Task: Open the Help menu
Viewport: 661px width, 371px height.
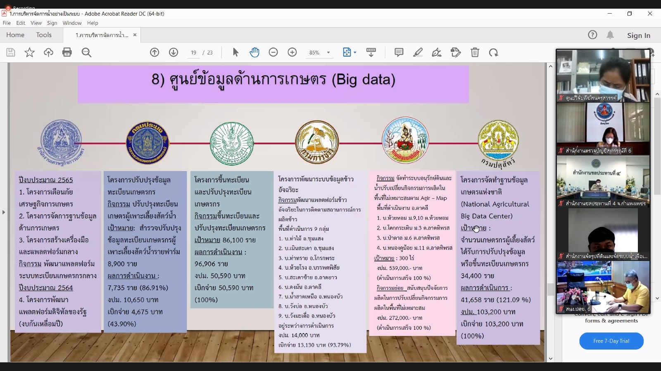Action: [x=93, y=23]
